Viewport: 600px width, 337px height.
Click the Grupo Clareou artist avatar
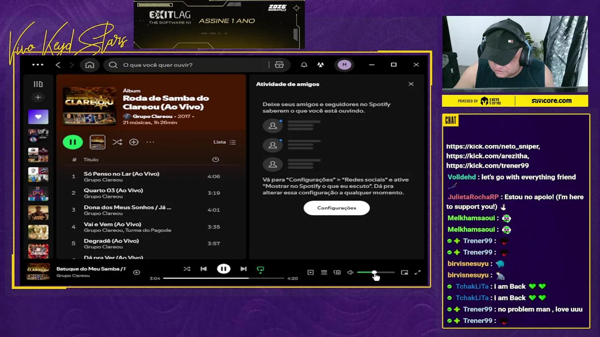[127, 117]
